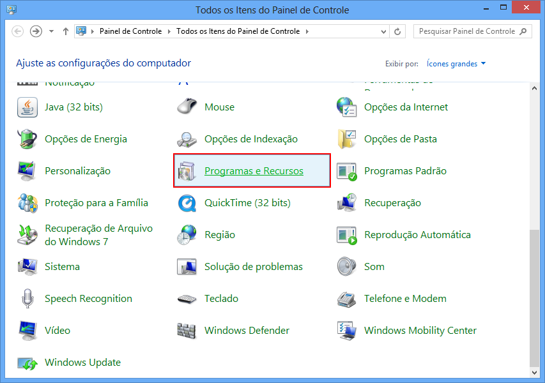Click the Mouse settings icon
This screenshot has height=383, width=545.
(187, 106)
